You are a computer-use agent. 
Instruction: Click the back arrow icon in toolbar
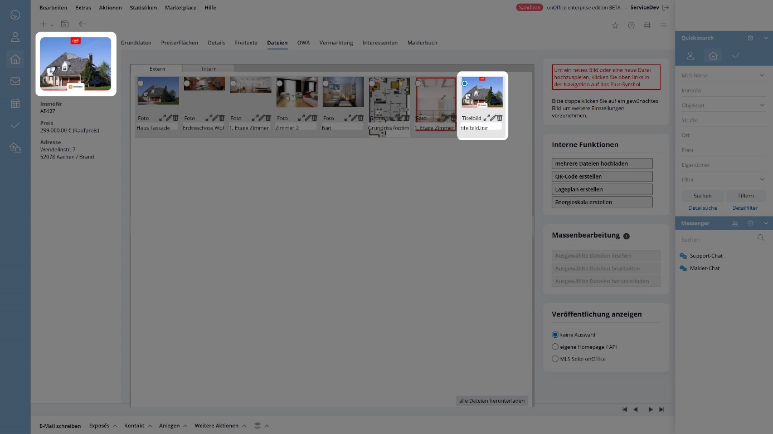pyautogui.click(x=82, y=24)
